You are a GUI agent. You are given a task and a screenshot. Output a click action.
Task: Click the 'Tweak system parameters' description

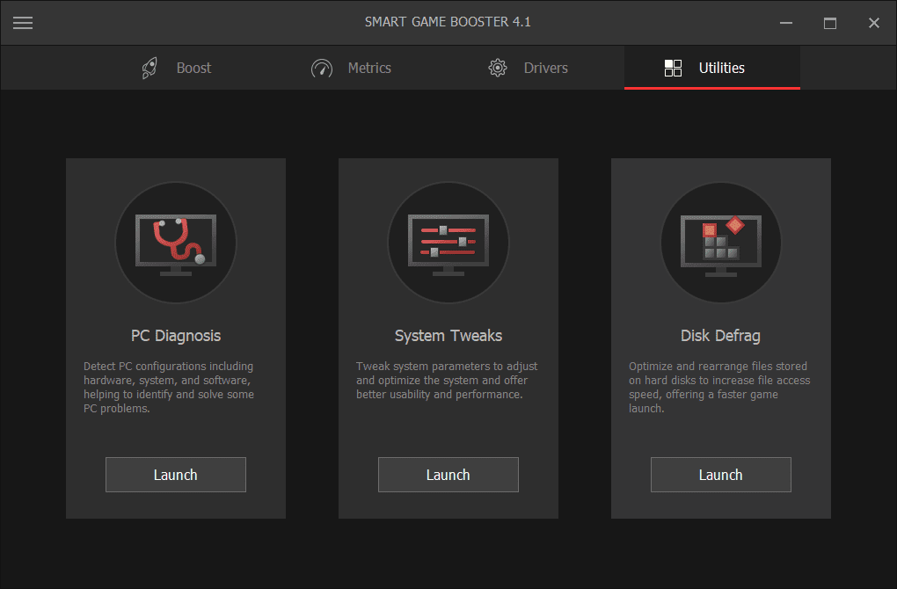pyautogui.click(x=447, y=381)
